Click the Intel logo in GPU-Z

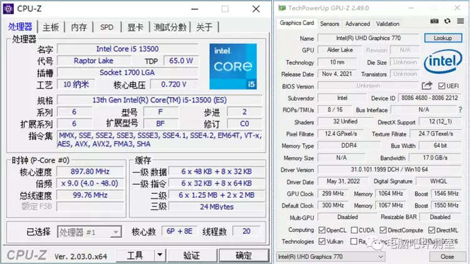pos(442,62)
